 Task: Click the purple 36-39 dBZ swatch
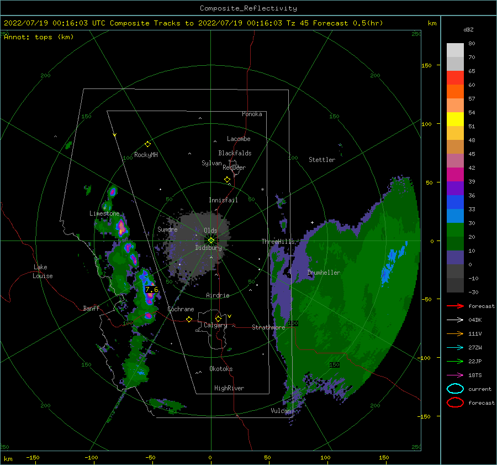(x=455, y=189)
